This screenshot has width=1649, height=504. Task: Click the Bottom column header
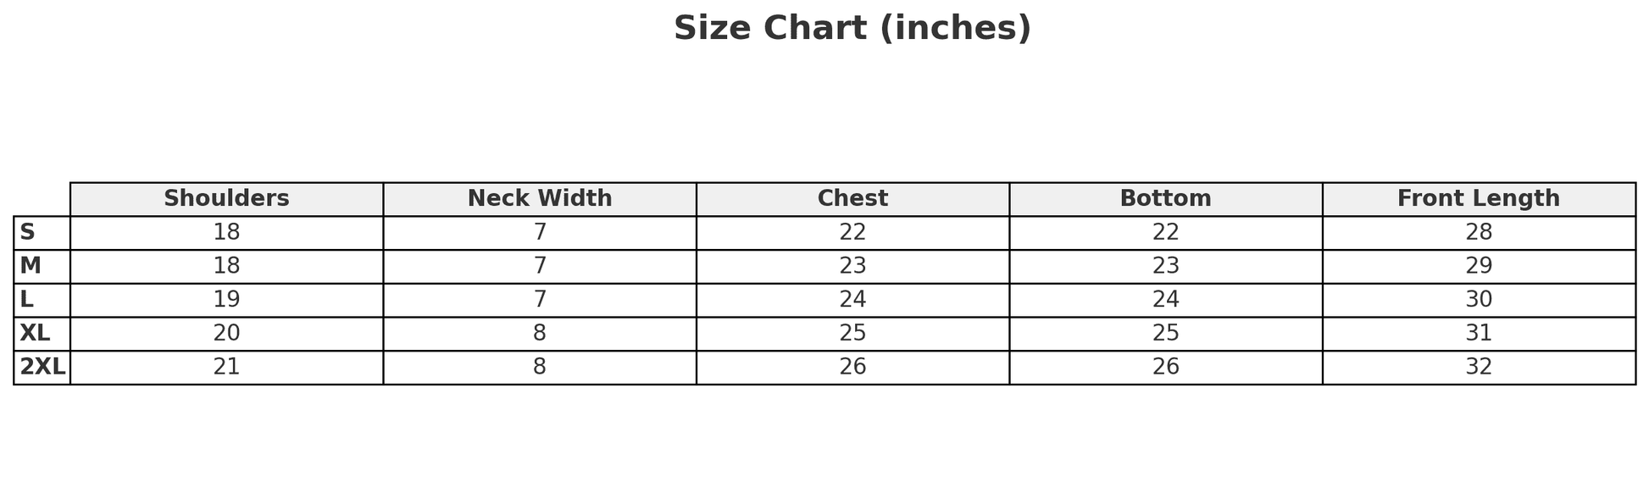point(1165,199)
